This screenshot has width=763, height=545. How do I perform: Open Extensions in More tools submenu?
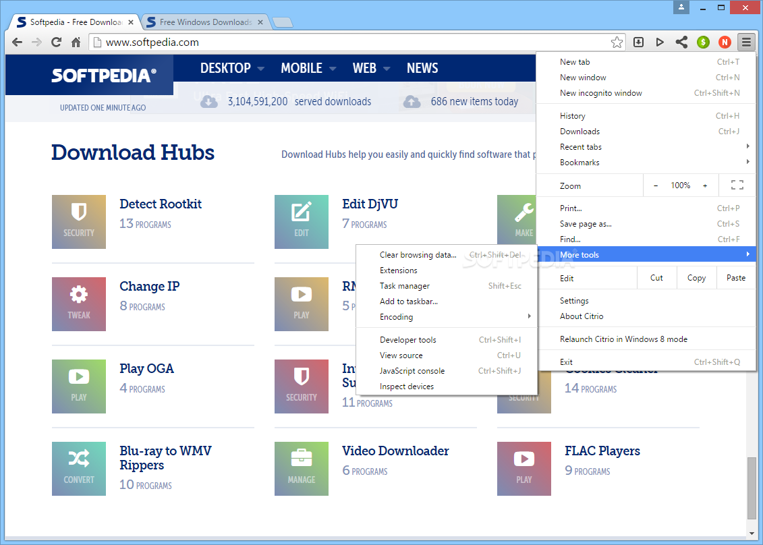click(447, 270)
